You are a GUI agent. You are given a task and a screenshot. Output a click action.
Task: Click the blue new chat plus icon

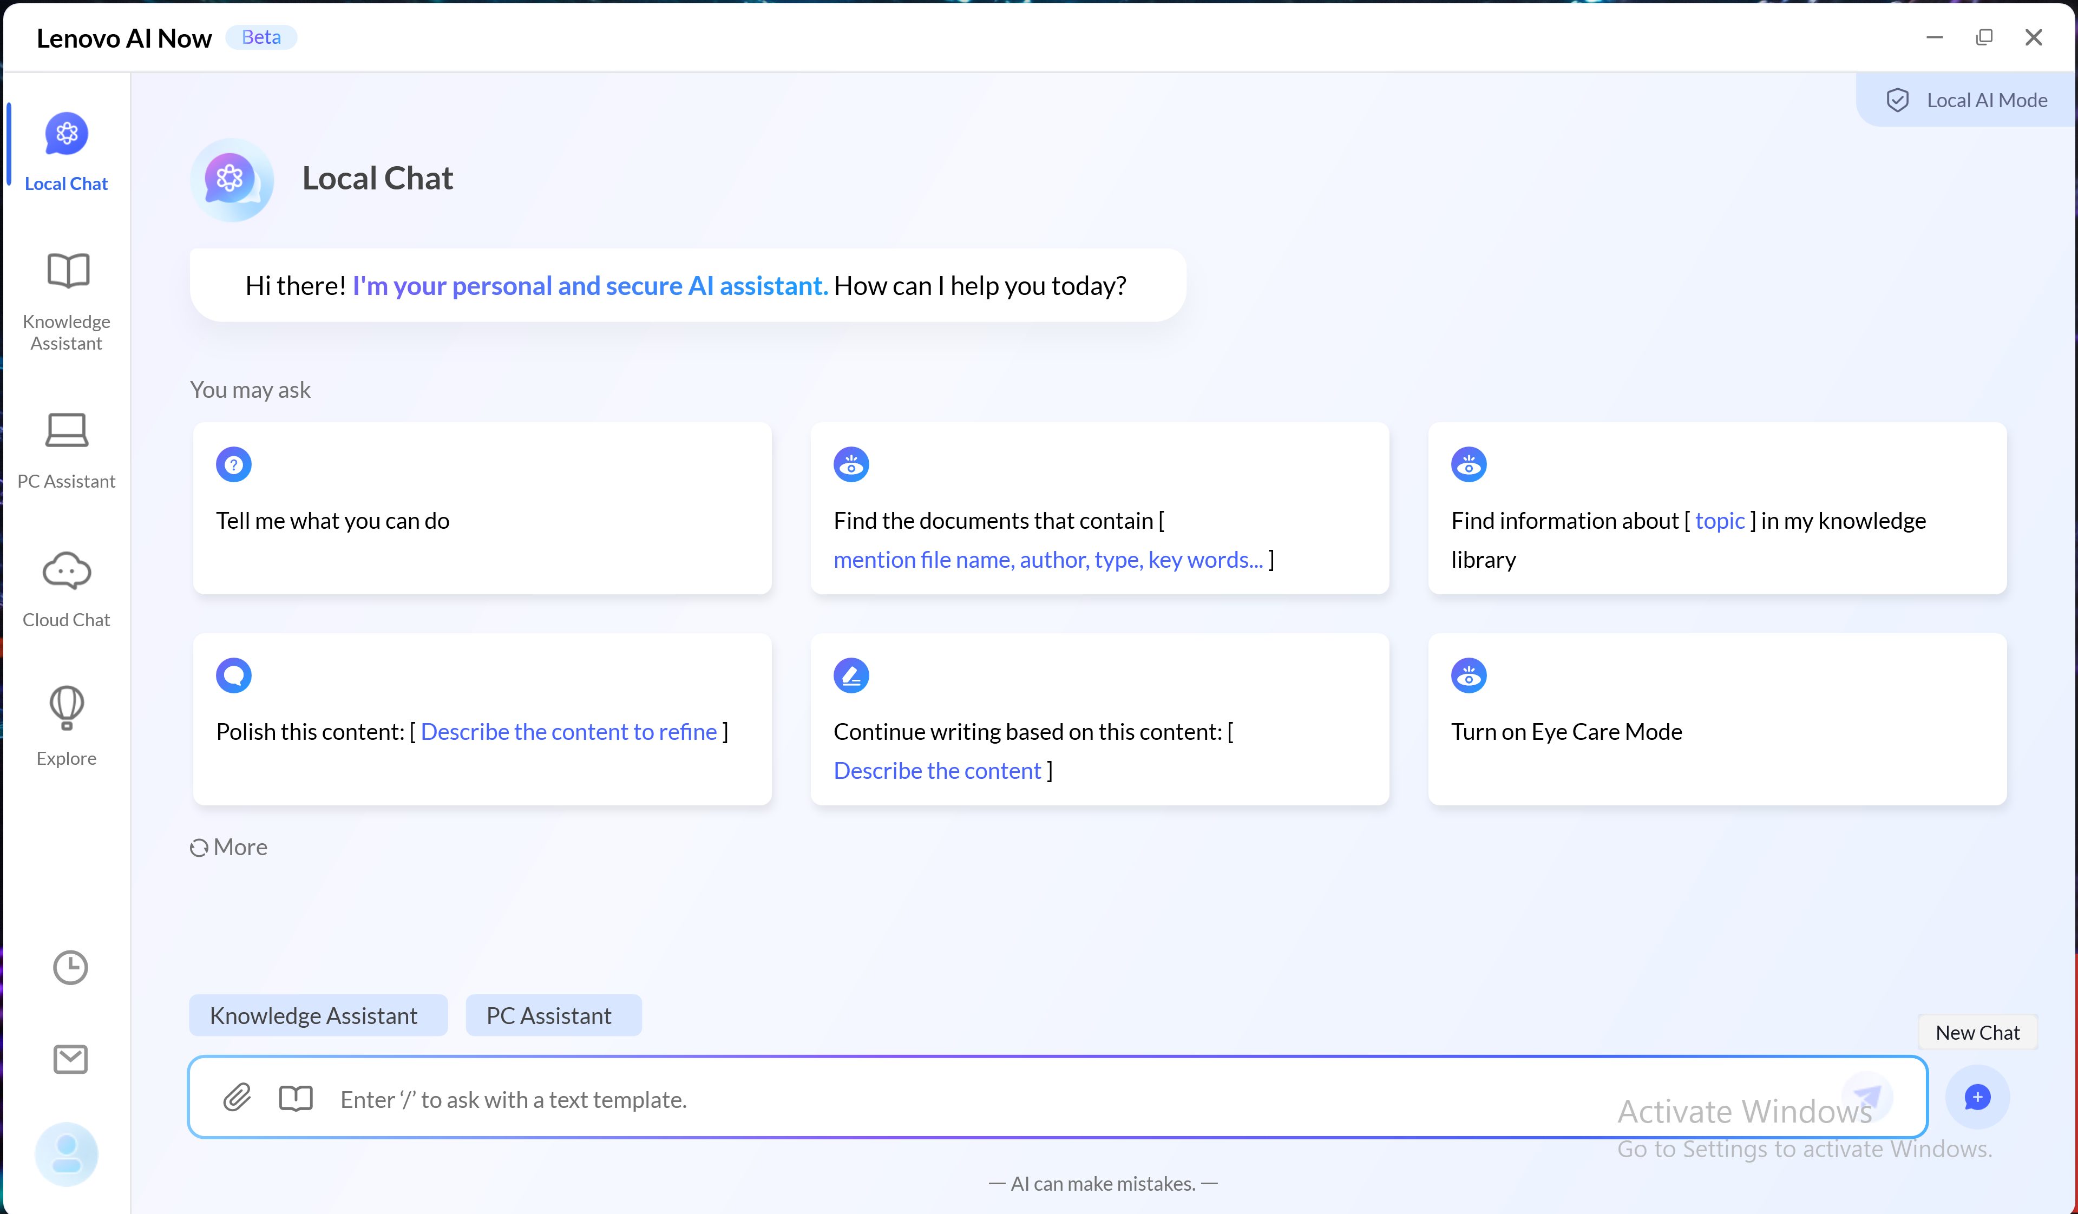[x=1977, y=1097]
